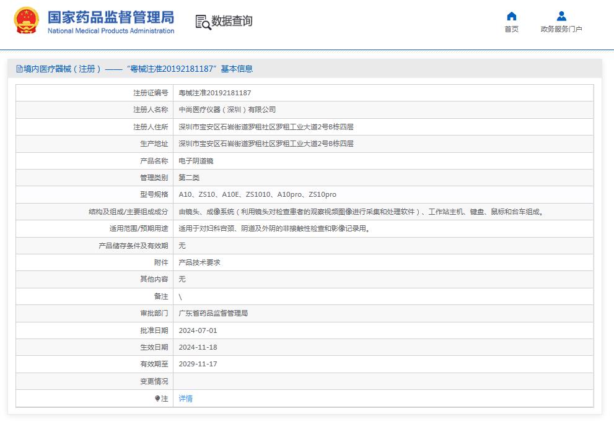Open the 政务服务门户 menu label

(x=561, y=29)
